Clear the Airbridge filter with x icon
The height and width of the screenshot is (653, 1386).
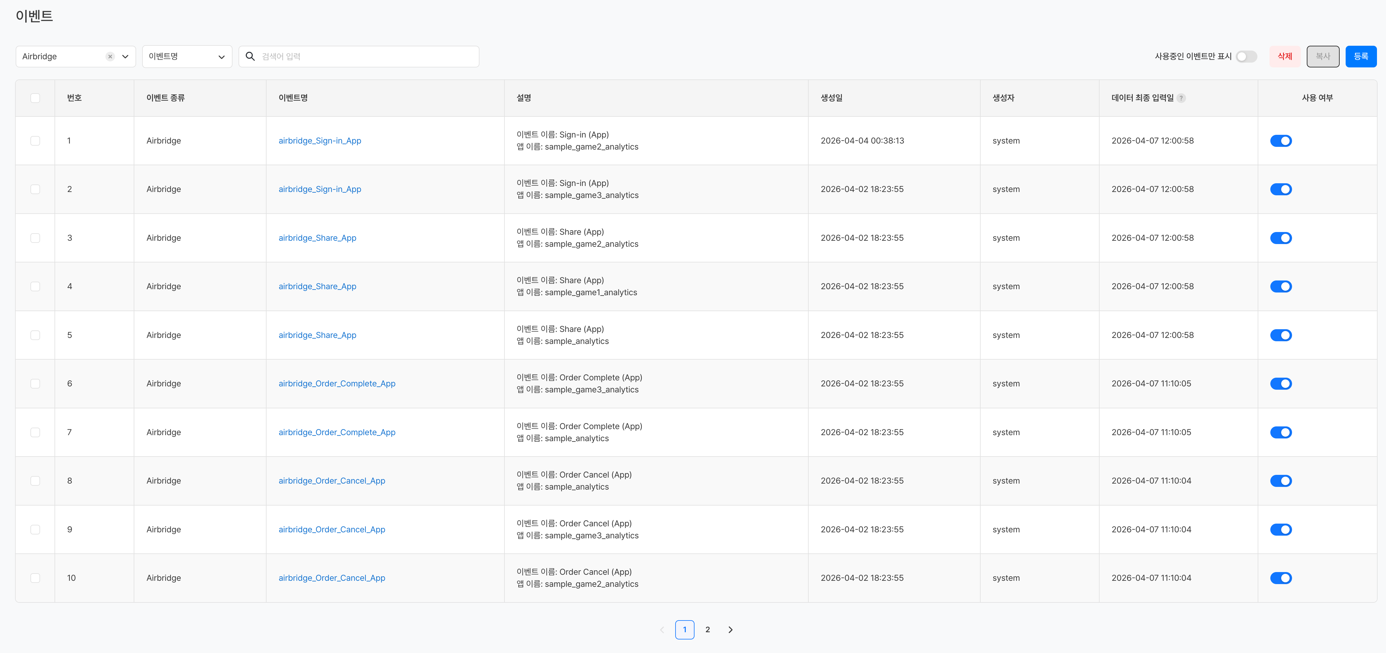pyautogui.click(x=110, y=57)
